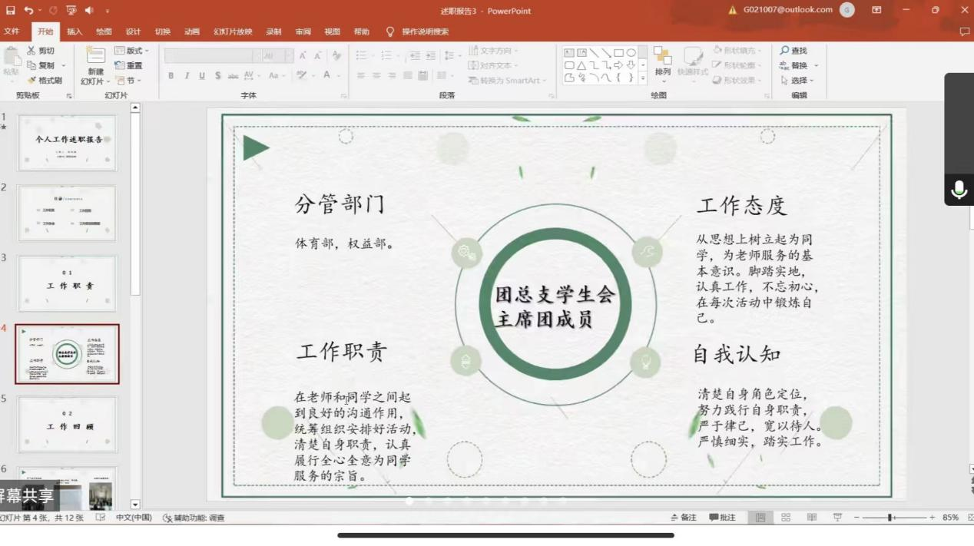Open 选择 select dropdown
The width and height of the screenshot is (974, 546).
click(797, 80)
